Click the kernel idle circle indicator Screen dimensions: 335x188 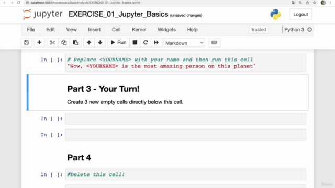(309, 30)
